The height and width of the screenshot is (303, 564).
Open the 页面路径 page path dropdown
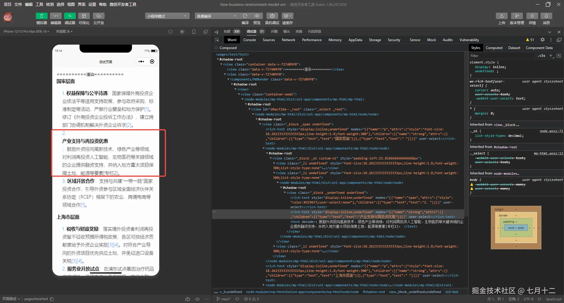(x=11, y=299)
